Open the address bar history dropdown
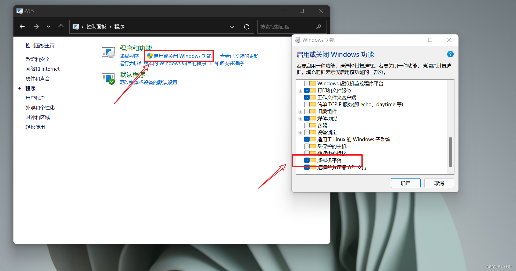Viewport: 516px width, 271px height. [232, 27]
